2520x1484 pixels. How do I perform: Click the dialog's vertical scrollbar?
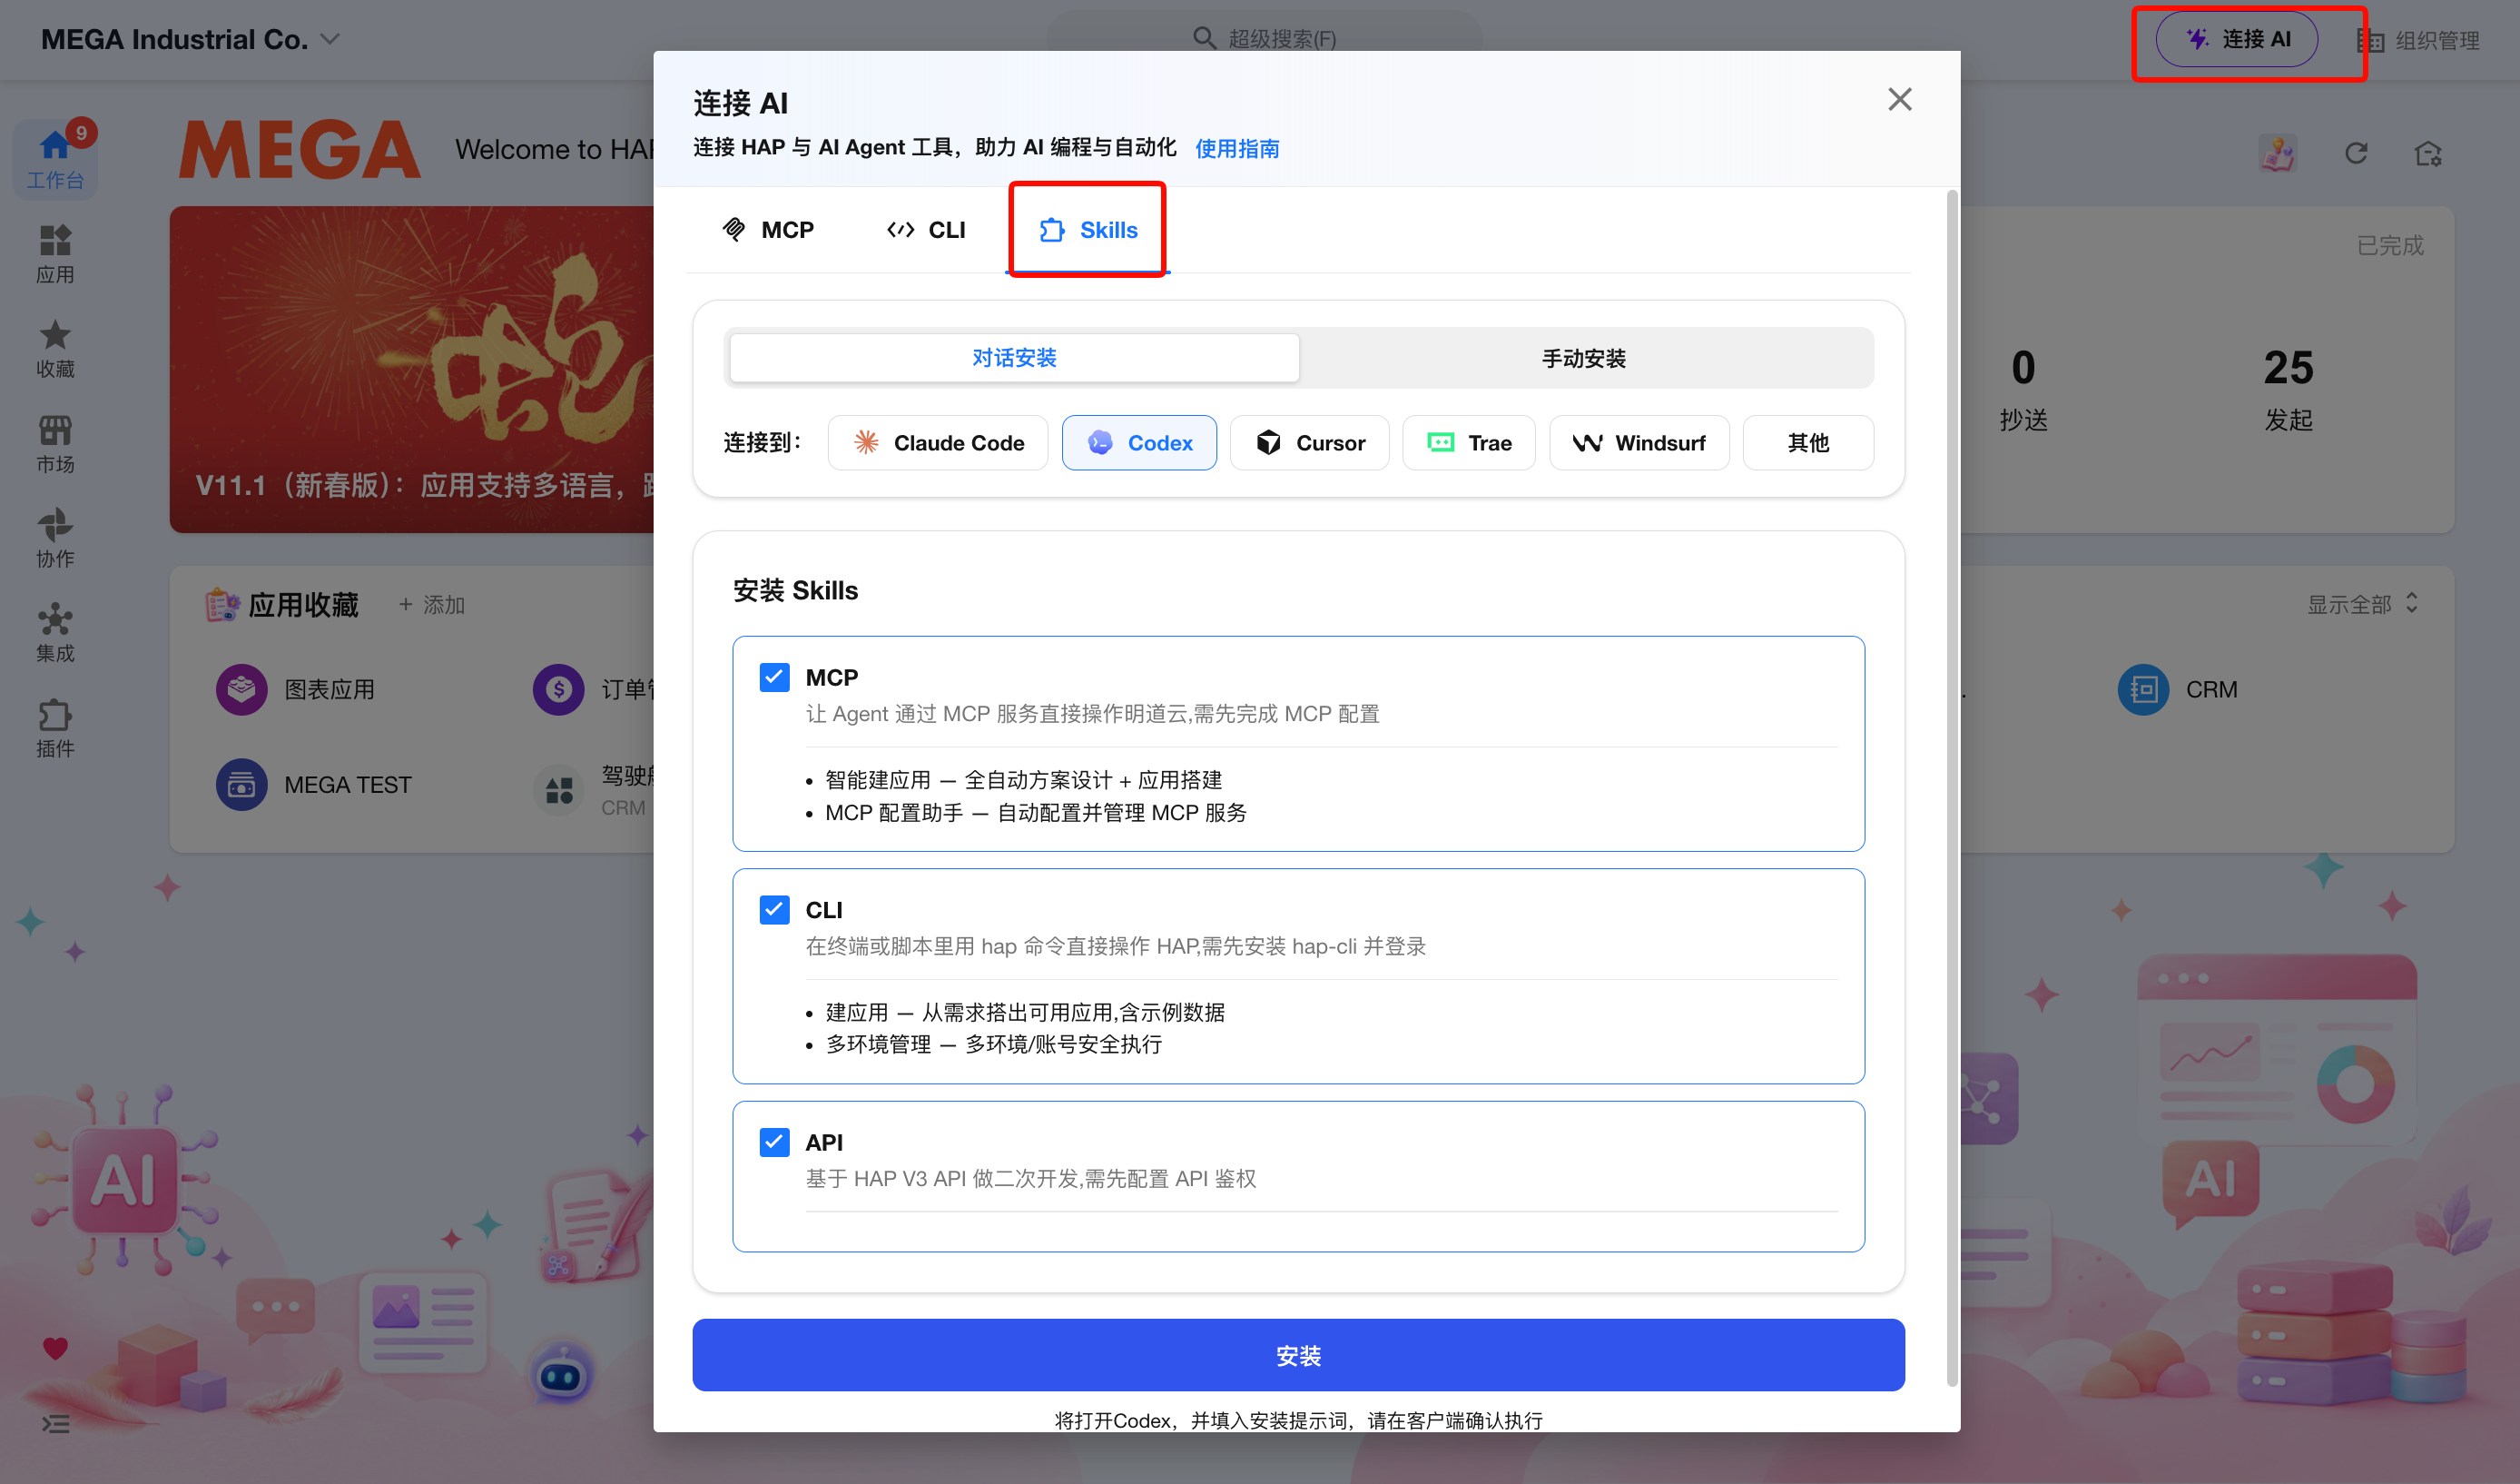point(1952,787)
